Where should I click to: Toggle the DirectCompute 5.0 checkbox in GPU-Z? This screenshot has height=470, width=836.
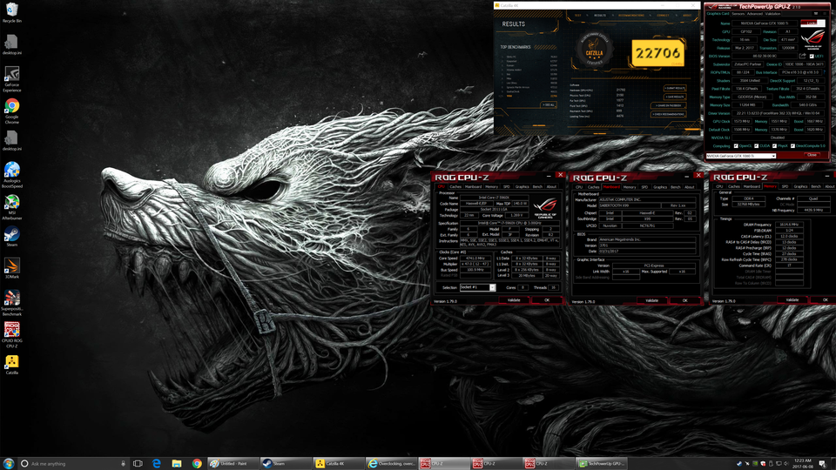pyautogui.click(x=792, y=146)
